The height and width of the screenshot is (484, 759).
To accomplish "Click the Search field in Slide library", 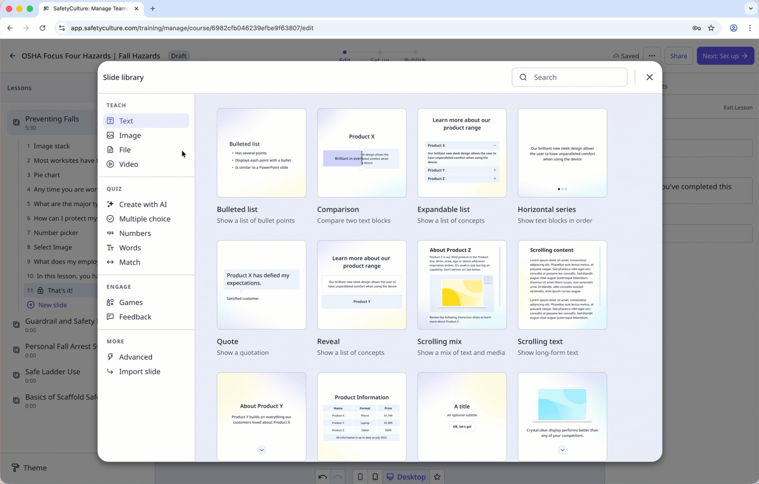I will (x=569, y=77).
